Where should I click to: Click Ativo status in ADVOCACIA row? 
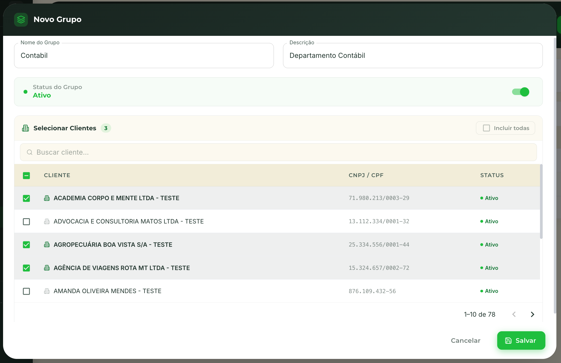click(489, 221)
